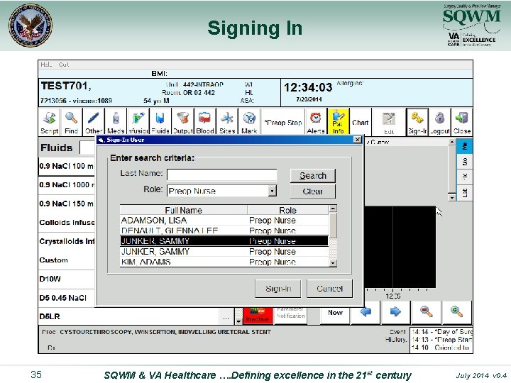Click the 14:14 Day of Surgery event
Screen dimensions: 511x383
tap(441, 332)
